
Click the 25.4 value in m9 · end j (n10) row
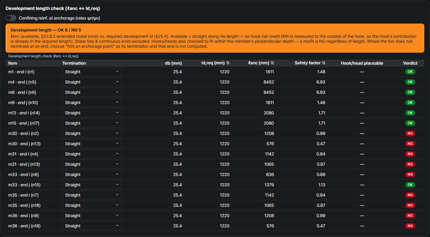click(178, 102)
